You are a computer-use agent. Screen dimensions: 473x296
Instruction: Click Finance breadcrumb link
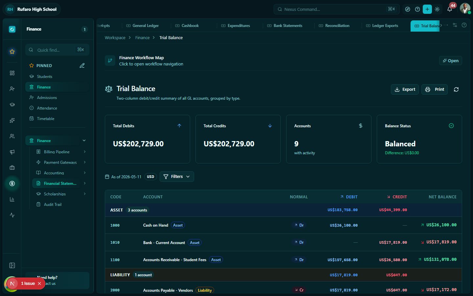point(142,38)
